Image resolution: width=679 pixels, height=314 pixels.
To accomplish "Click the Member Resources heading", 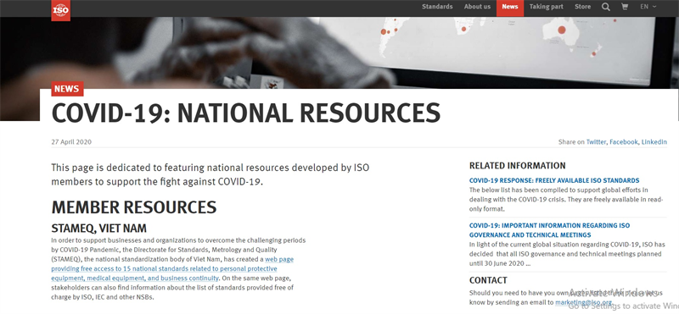I will (x=134, y=207).
